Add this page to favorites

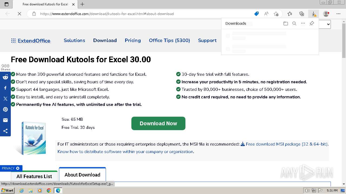(276, 14)
